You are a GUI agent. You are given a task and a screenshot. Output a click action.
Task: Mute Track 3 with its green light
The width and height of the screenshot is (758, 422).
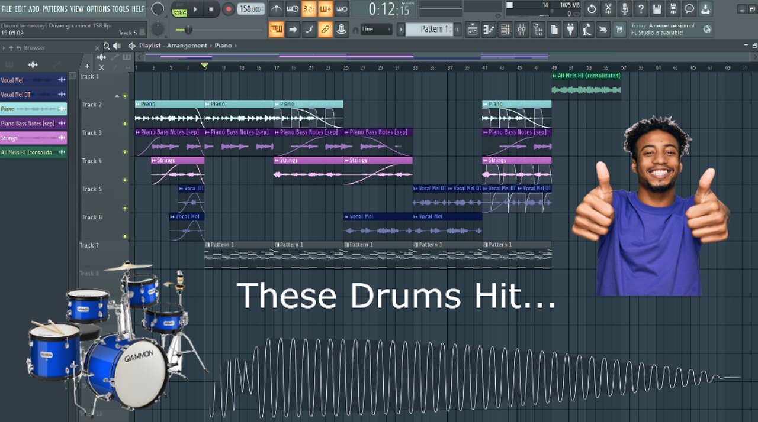point(124,152)
